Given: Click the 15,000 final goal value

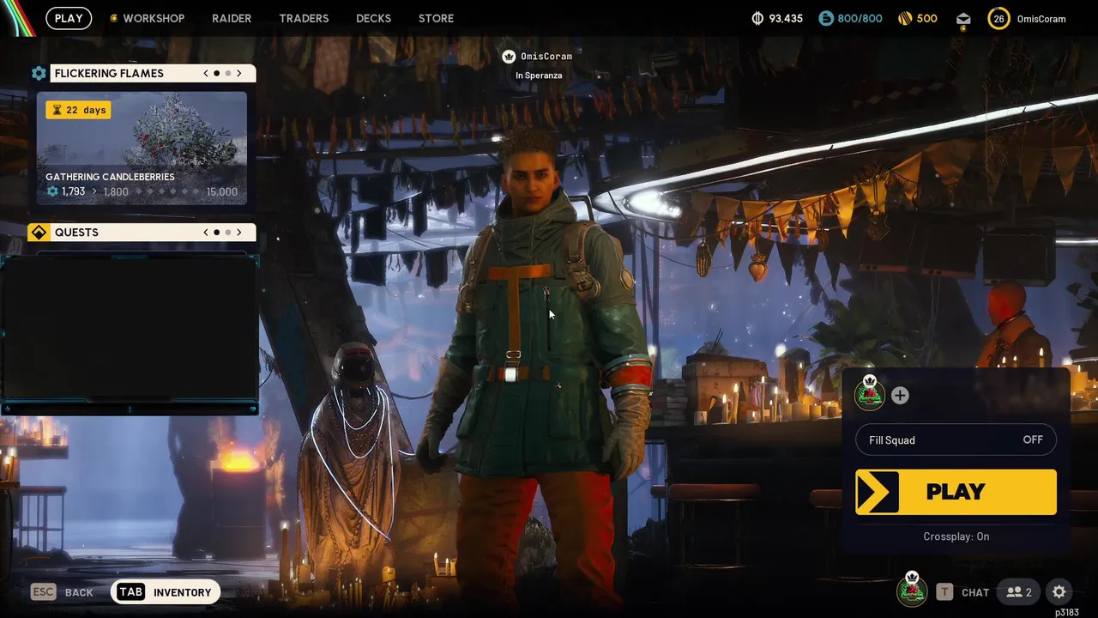Looking at the screenshot, I should [221, 192].
